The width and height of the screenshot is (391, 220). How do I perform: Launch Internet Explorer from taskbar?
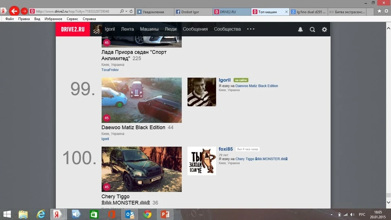41,214
